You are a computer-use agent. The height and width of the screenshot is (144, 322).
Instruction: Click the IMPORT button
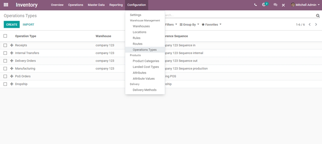[x=28, y=25]
